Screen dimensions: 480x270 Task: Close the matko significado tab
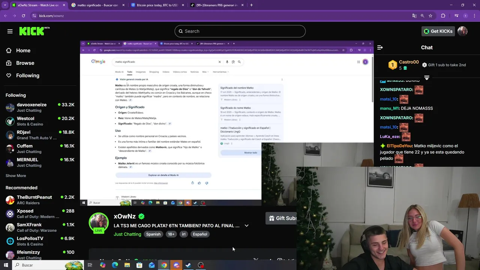point(123,5)
